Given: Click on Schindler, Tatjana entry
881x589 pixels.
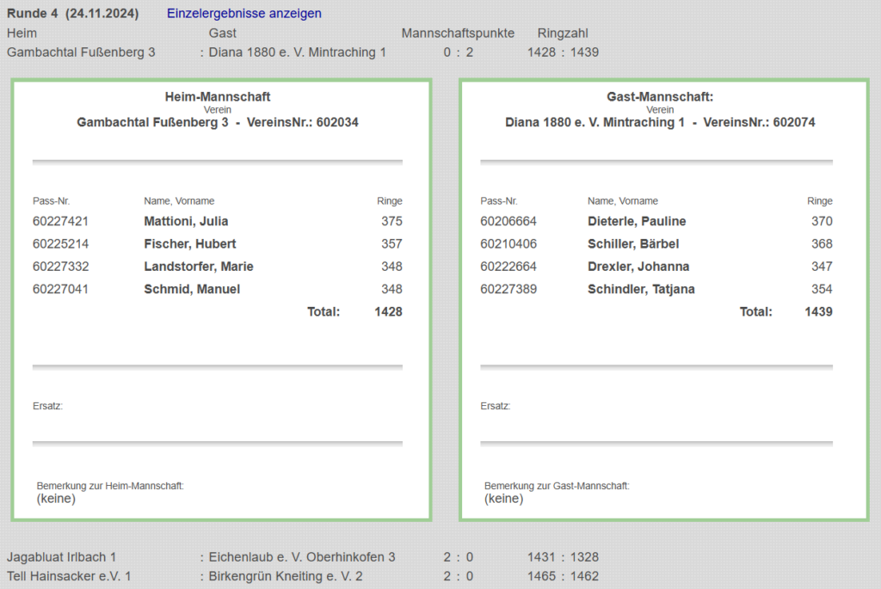Looking at the screenshot, I should click(x=641, y=289).
